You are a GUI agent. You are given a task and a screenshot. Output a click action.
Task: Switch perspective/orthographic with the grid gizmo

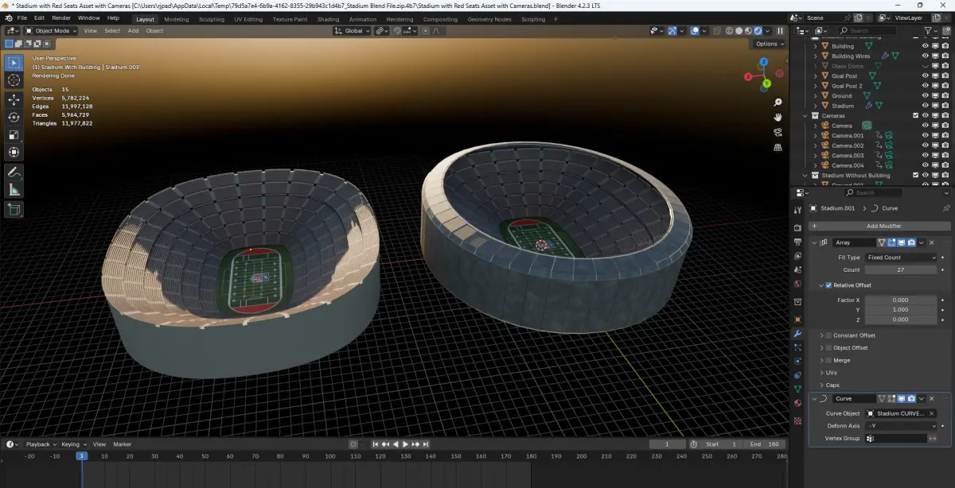(778, 147)
